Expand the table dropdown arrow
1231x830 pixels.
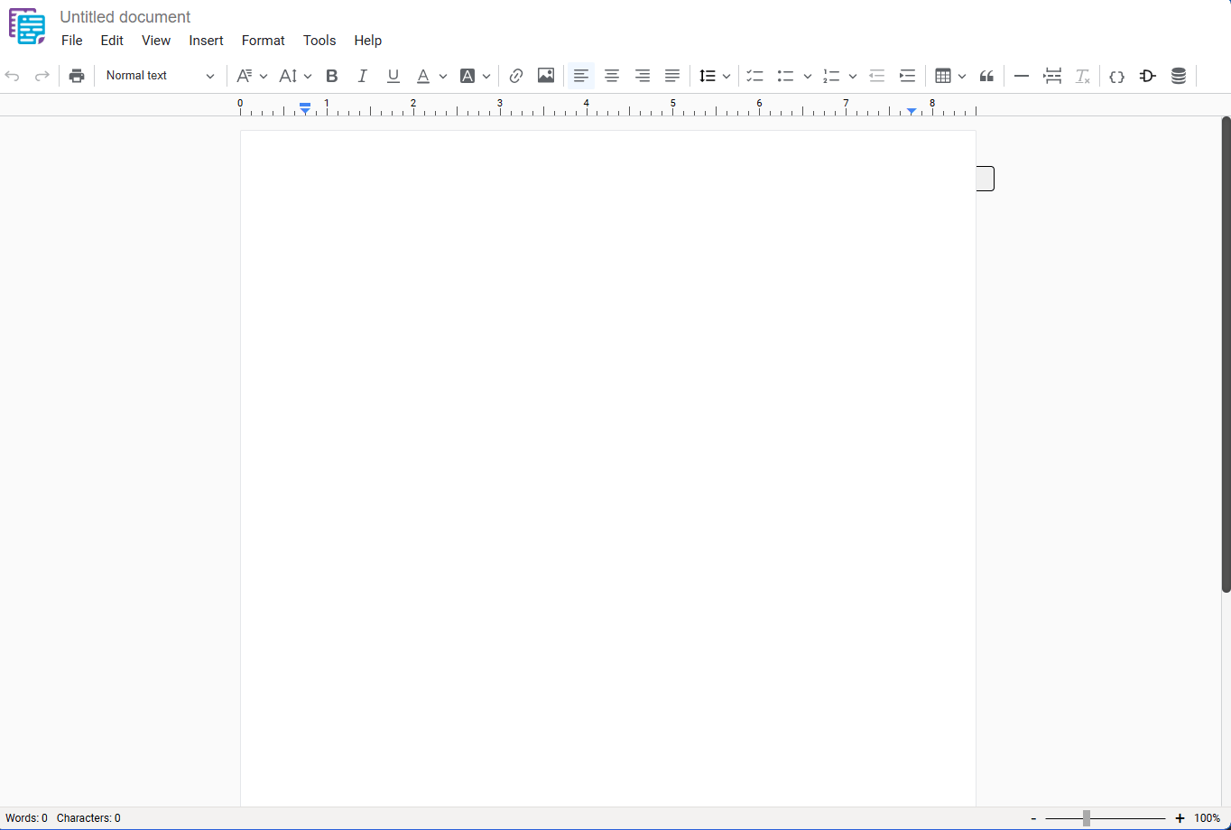tap(962, 76)
